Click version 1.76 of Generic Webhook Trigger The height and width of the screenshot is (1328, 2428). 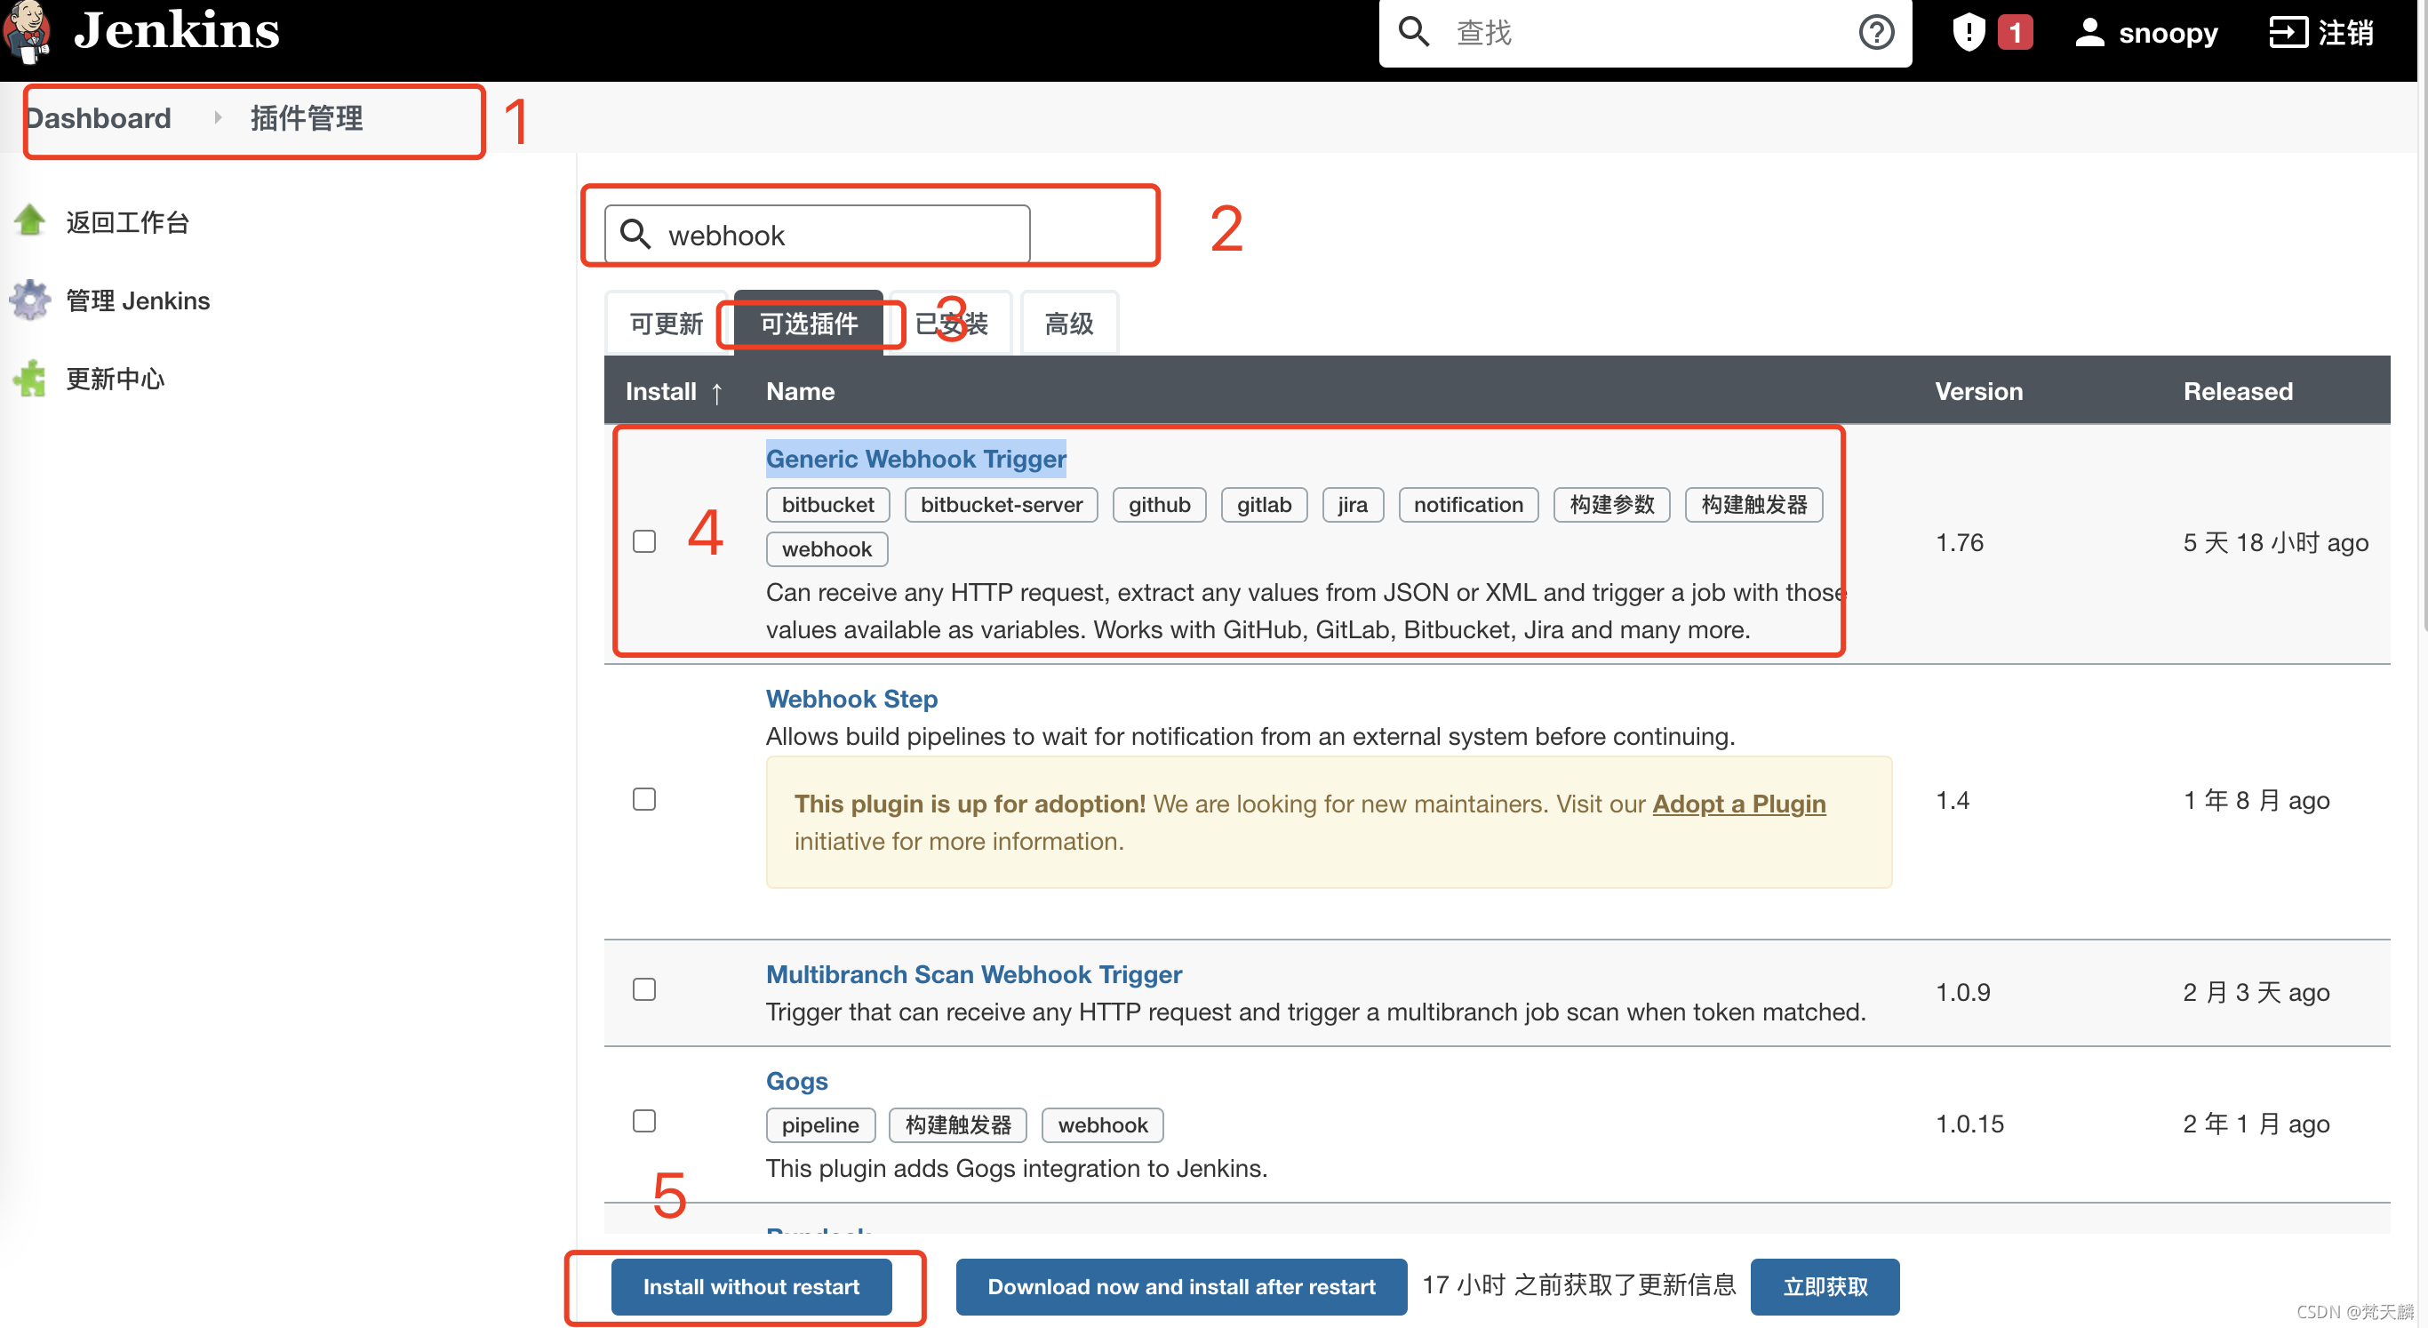1960,542
